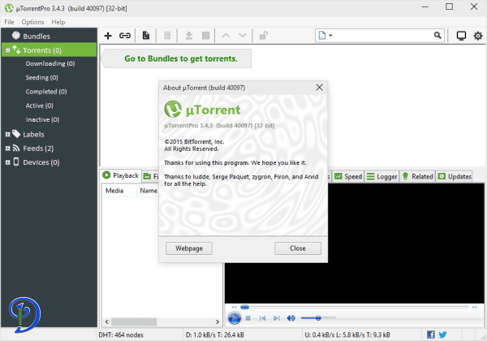
Task: Switch to the Updates tab
Action: tap(455, 176)
